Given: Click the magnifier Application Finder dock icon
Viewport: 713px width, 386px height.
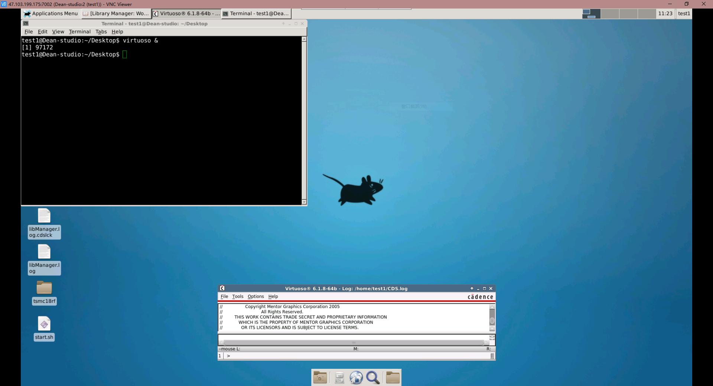Looking at the screenshot, I should pos(373,377).
